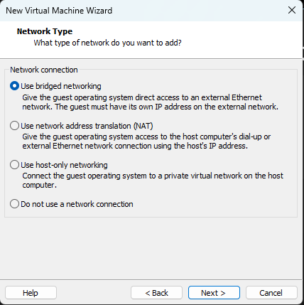
Task: Choose the network address translation (NAT) radio button
Action: (x=14, y=126)
